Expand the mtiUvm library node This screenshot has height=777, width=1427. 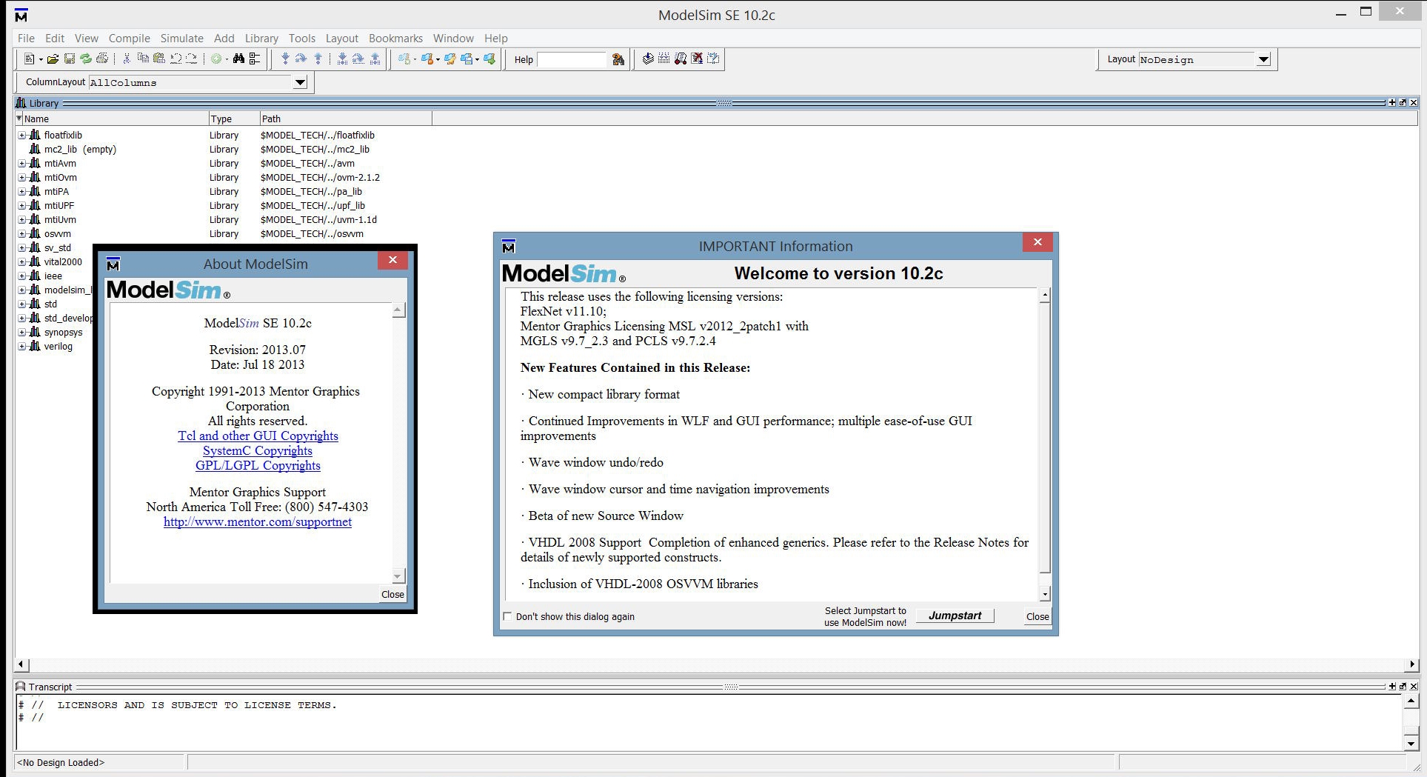coord(21,219)
